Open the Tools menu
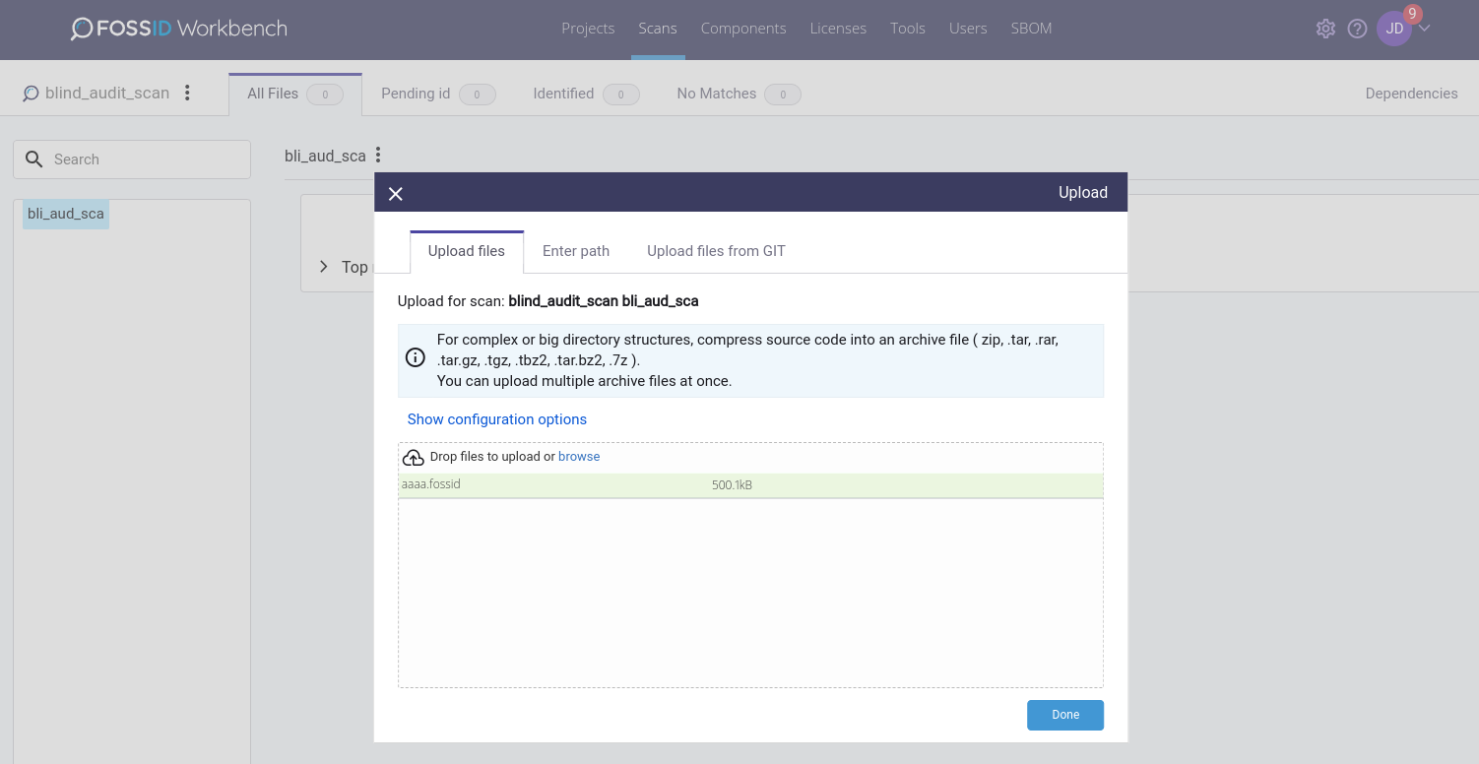This screenshot has height=764, width=1479. click(x=908, y=29)
